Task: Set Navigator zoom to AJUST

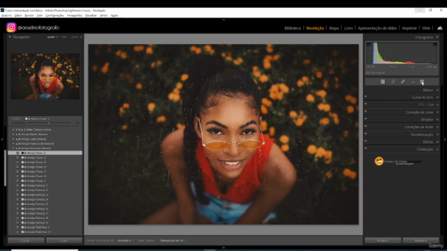Action: coord(51,37)
